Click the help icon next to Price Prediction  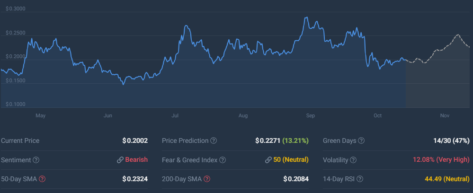tap(214, 141)
